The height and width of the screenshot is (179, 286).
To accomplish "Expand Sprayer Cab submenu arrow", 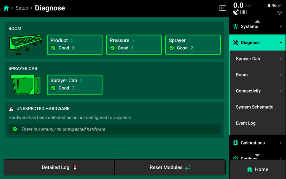I will pyautogui.click(x=281, y=59).
